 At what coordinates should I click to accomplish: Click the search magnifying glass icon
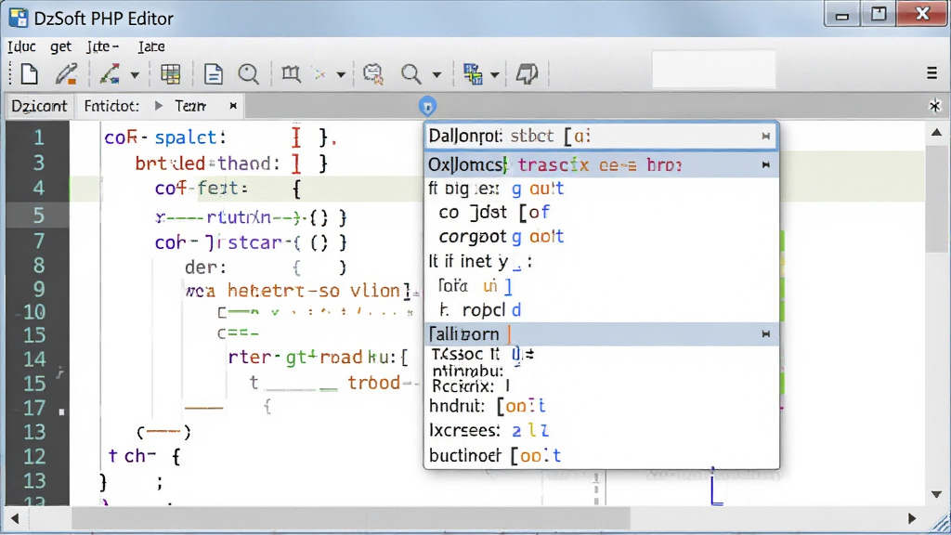coord(411,74)
